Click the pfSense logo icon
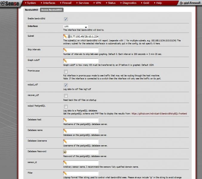 coord(2,3)
